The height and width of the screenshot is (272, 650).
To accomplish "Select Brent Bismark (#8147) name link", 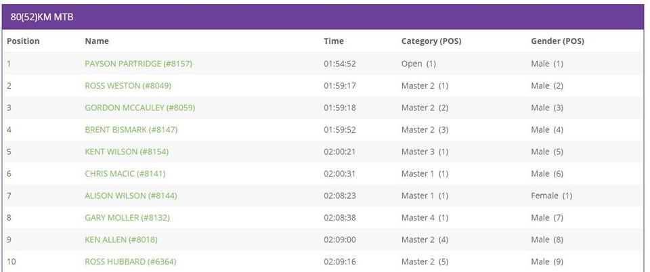I will point(131,130).
